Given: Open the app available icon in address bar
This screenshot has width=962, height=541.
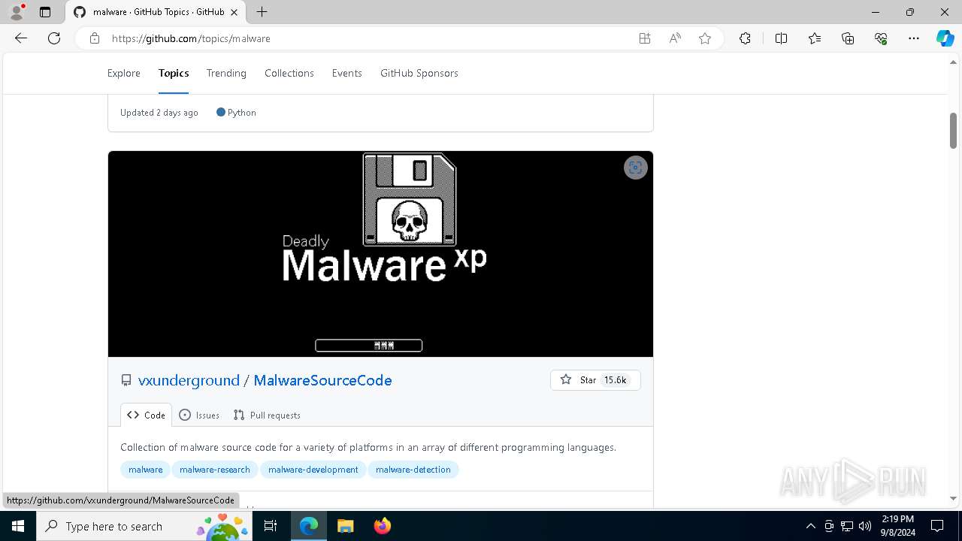Looking at the screenshot, I should 644,38.
